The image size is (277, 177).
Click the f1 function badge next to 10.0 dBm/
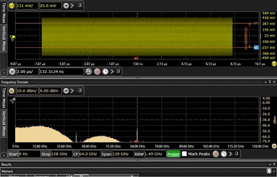click(x=12, y=91)
